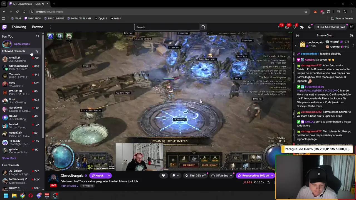Click the ClovaoBengala channel name below video
This screenshot has height=200, width=356.
[72, 176]
